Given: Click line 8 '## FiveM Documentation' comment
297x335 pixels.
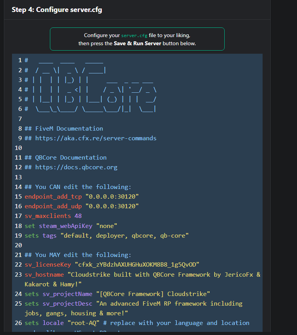Looking at the screenshot, I should pyautogui.click(x=64, y=129).
